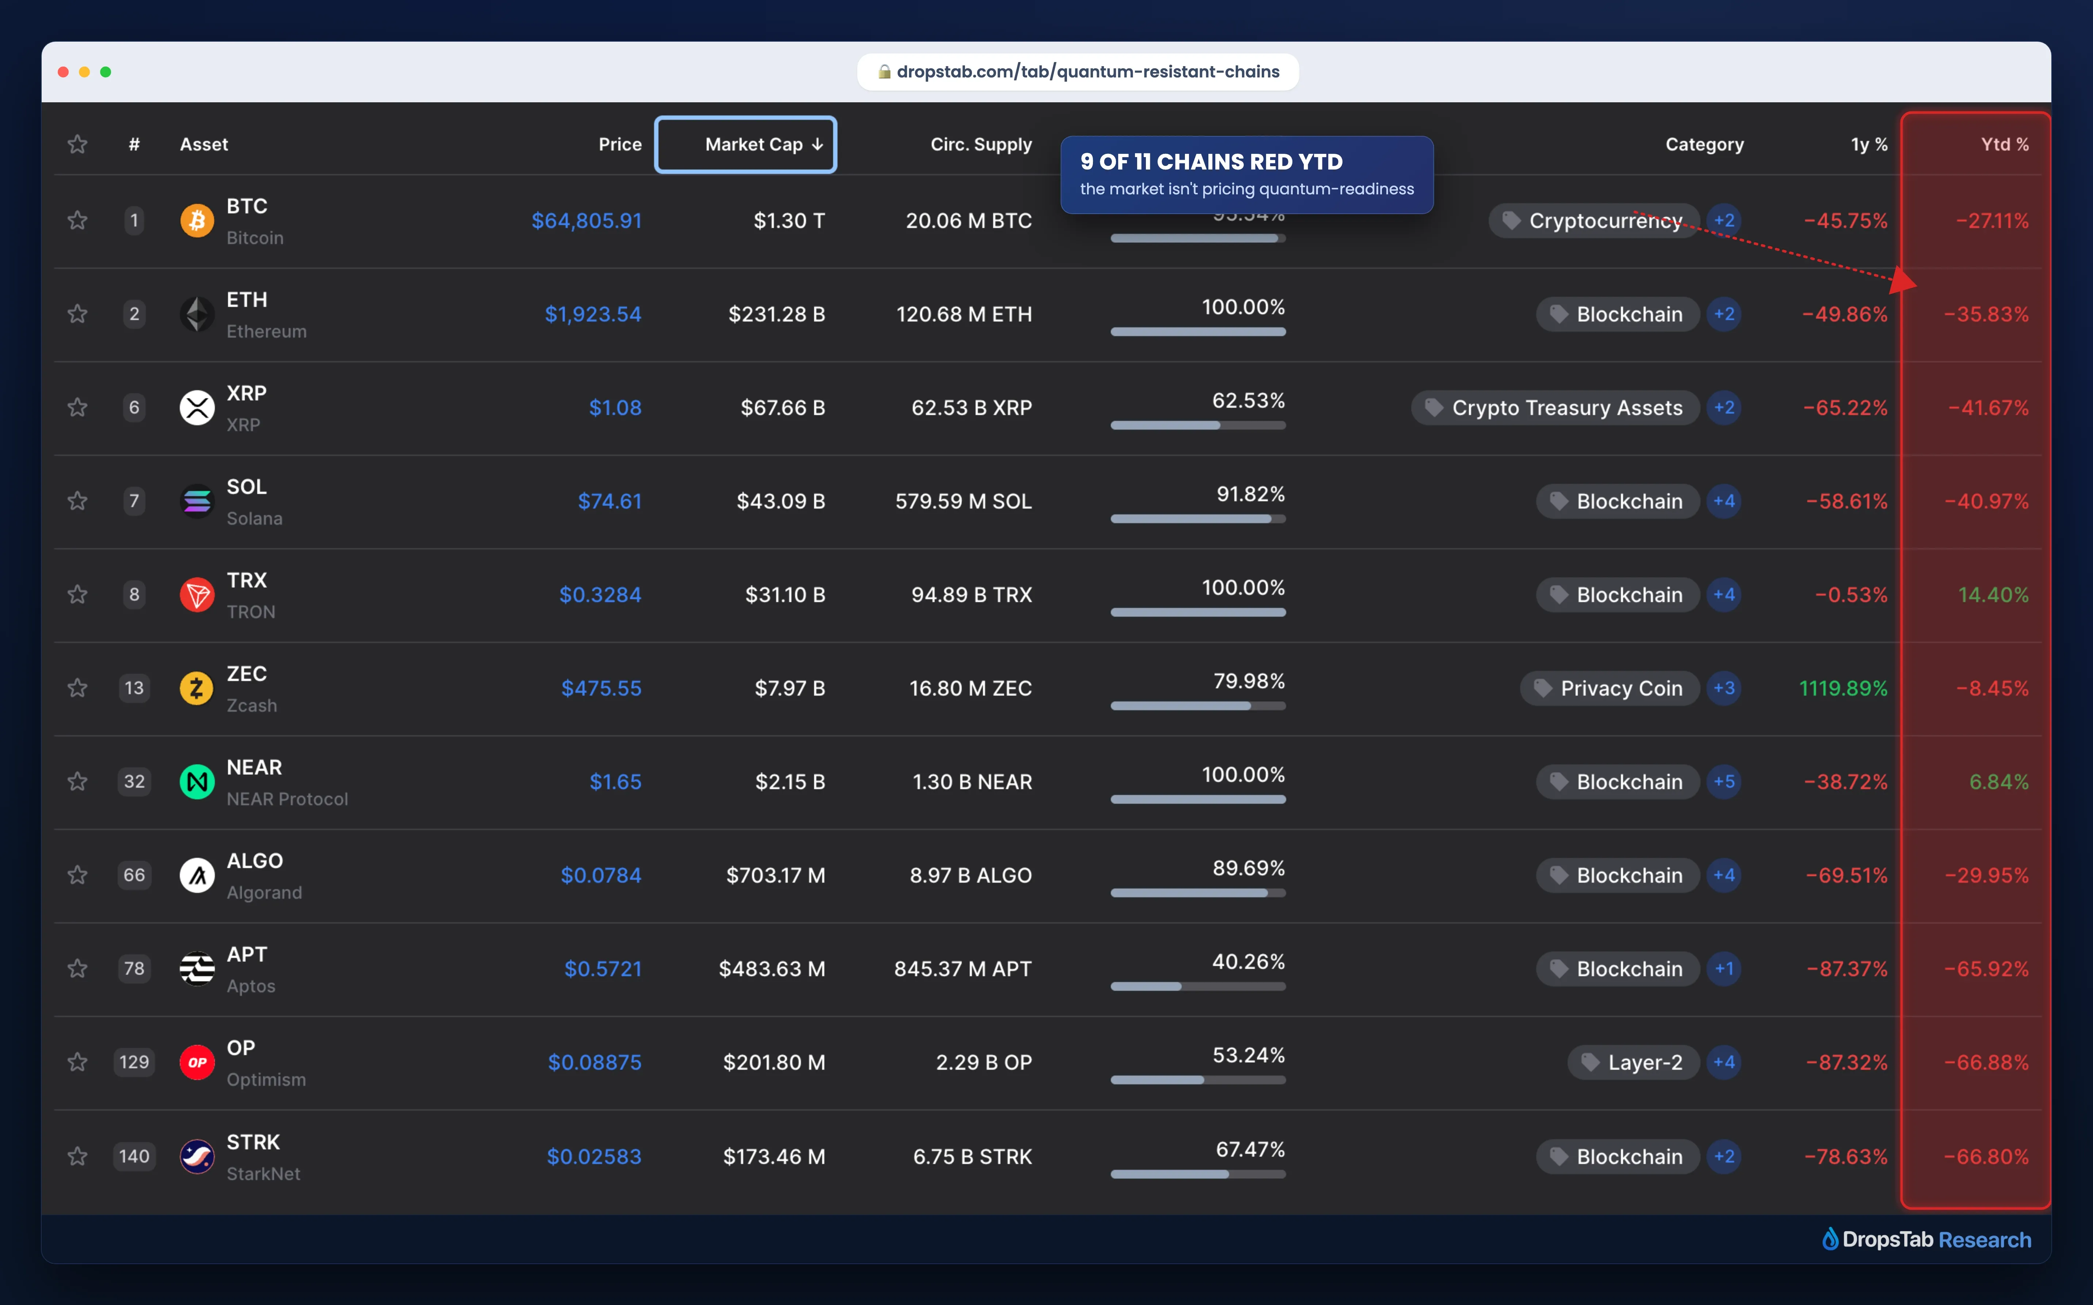Viewport: 2093px width, 1305px height.
Task: Favorite NEAR with its star
Action: click(x=78, y=782)
